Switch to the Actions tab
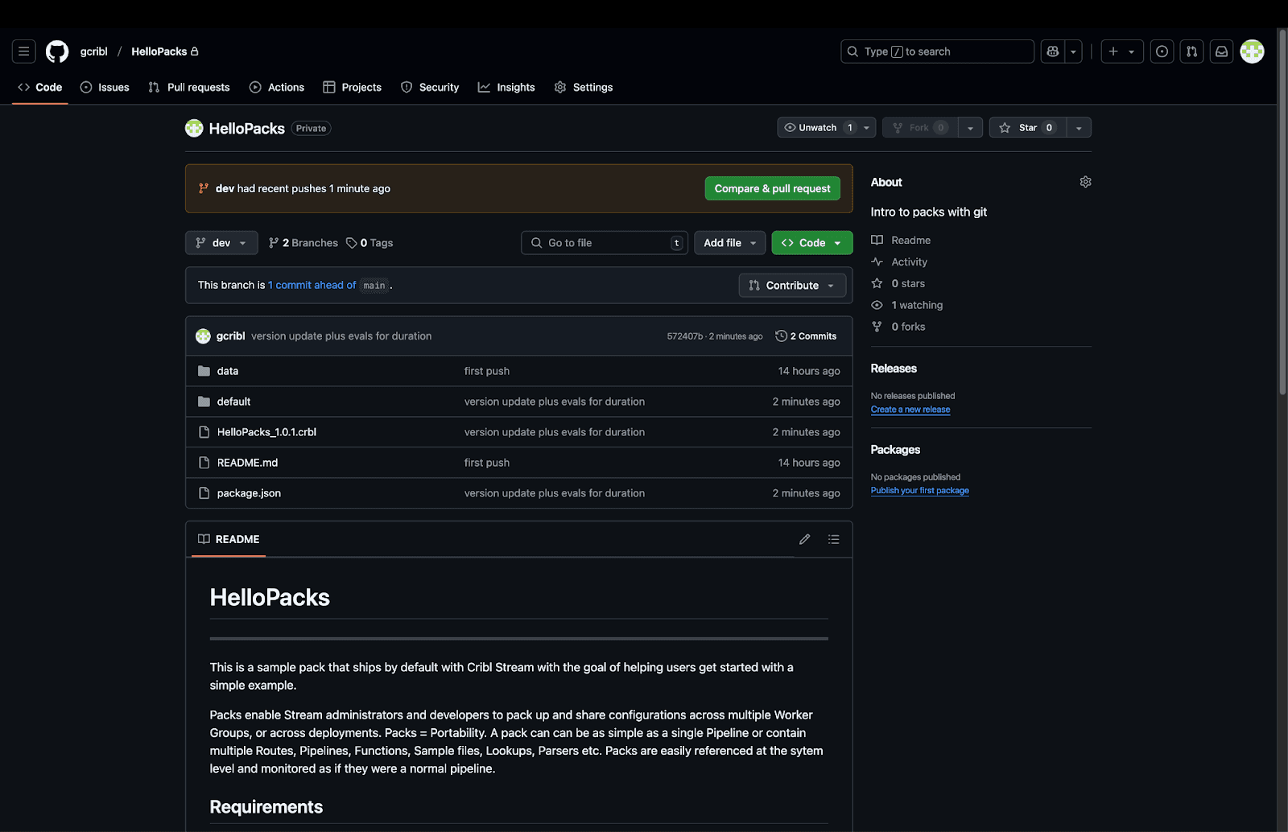Image resolution: width=1288 pixels, height=832 pixels. pyautogui.click(x=277, y=88)
